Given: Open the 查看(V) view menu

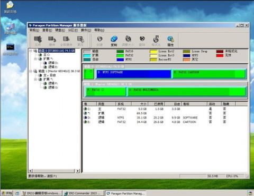Looking at the screenshot, I should 47,30.
